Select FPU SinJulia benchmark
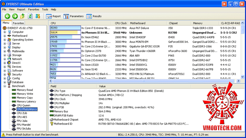This screenshot has width=246, height=138. (24, 128)
